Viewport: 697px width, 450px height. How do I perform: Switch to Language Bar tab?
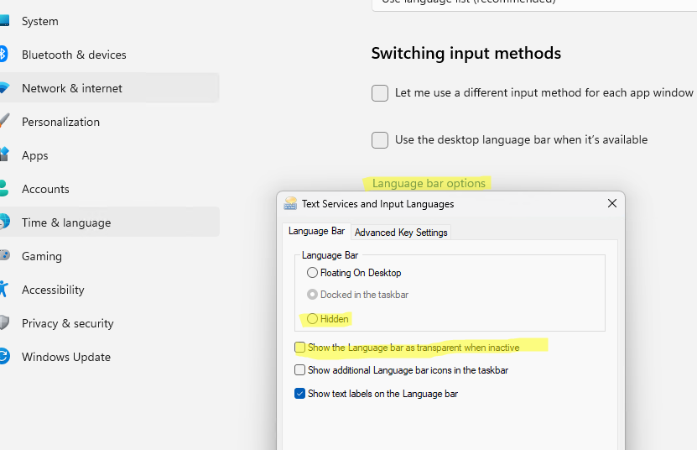pyautogui.click(x=316, y=231)
